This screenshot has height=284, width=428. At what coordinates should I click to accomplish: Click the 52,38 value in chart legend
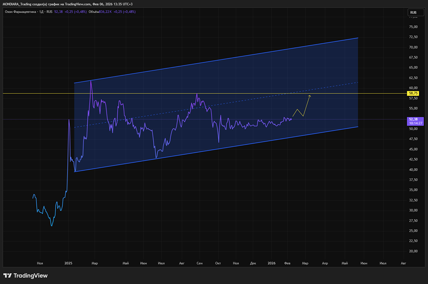click(x=58, y=12)
